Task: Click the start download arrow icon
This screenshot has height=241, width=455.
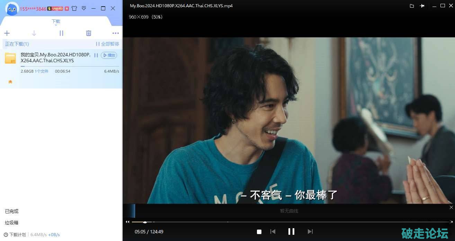Action: (34, 33)
